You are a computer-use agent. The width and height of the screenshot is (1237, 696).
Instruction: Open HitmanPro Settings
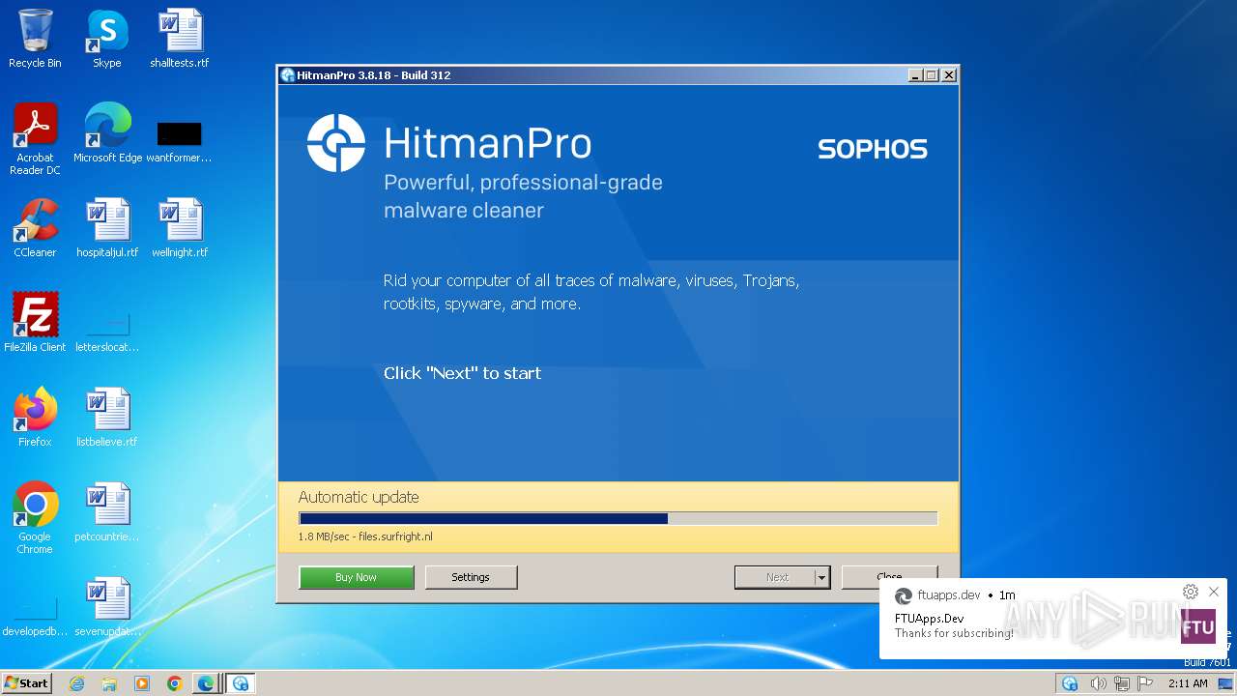[471, 577]
